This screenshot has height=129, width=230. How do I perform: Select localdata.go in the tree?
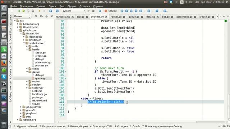point(40,94)
